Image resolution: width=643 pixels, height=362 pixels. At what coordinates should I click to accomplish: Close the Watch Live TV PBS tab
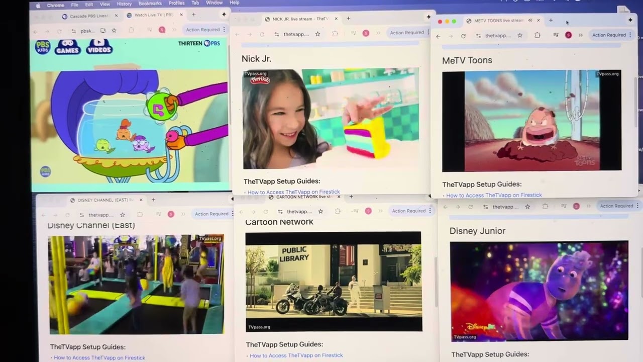tap(181, 15)
